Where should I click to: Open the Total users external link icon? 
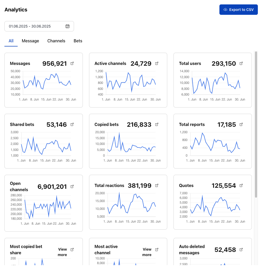pyautogui.click(x=241, y=63)
